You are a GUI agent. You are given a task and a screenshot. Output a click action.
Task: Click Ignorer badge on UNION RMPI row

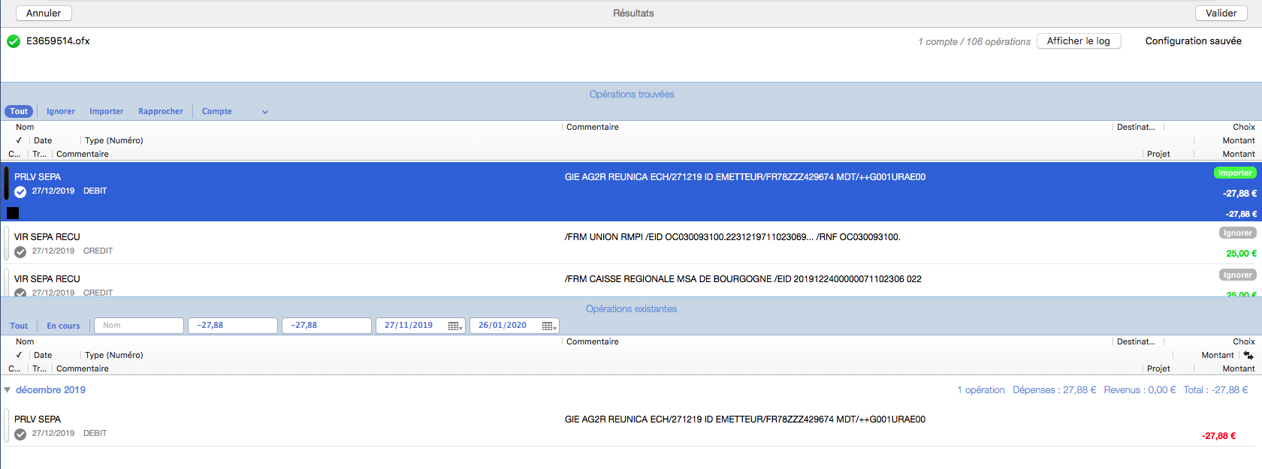pyautogui.click(x=1237, y=233)
